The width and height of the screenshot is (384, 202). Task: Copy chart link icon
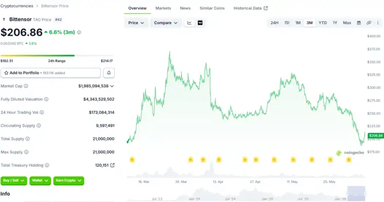click(369, 23)
